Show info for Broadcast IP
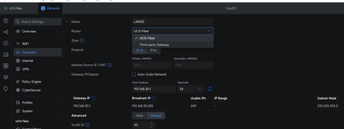344x129 pixels. click(x=154, y=98)
